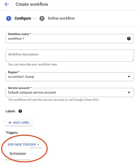Focus the Workflow name field containing workflow-1
Screen dimensions: 139x165
pos(69,39)
